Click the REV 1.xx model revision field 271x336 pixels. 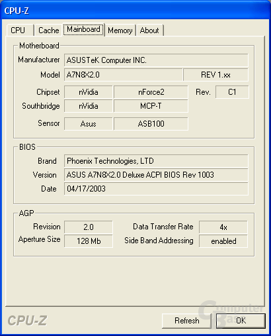[215, 75]
